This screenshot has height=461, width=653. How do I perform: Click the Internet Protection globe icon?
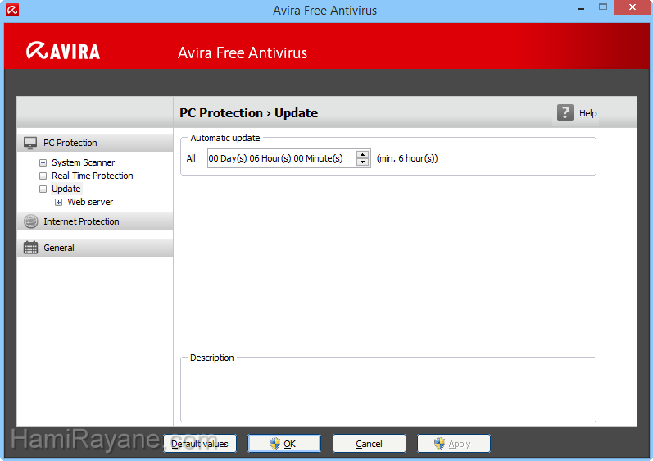[x=30, y=221]
